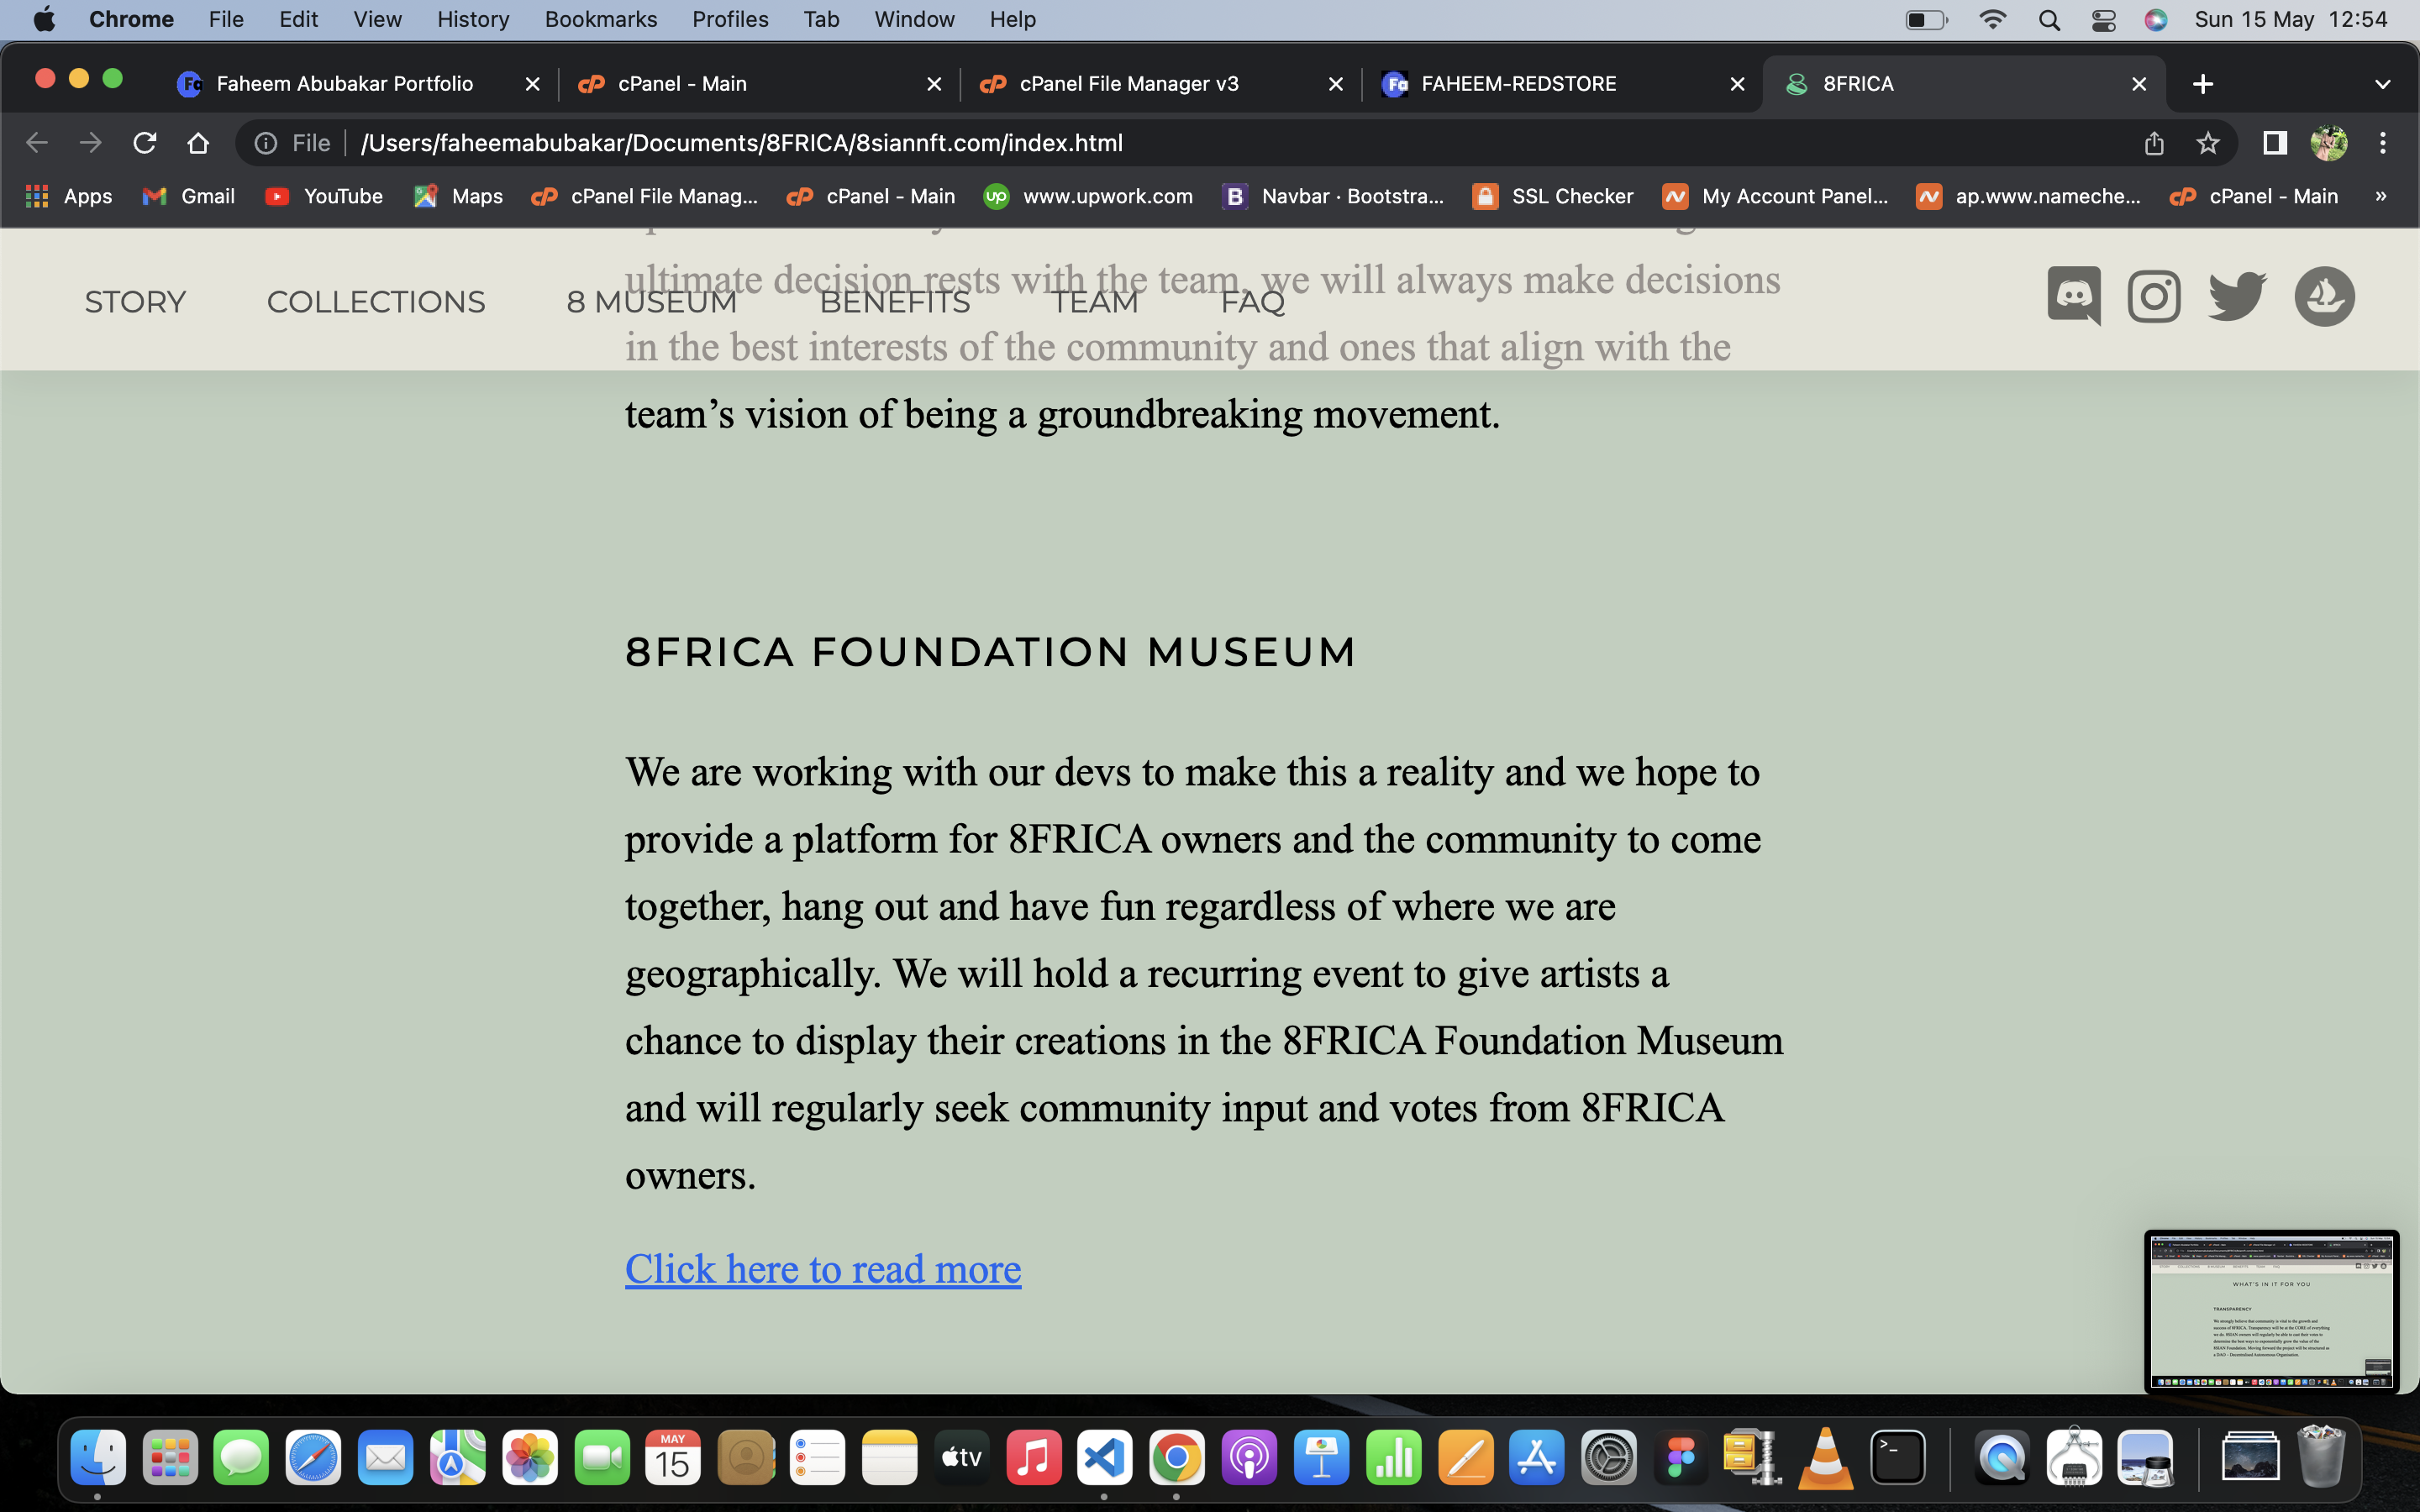Open the Discord icon in site header
Image resolution: width=2420 pixels, height=1512 pixels.
pyautogui.click(x=2074, y=296)
